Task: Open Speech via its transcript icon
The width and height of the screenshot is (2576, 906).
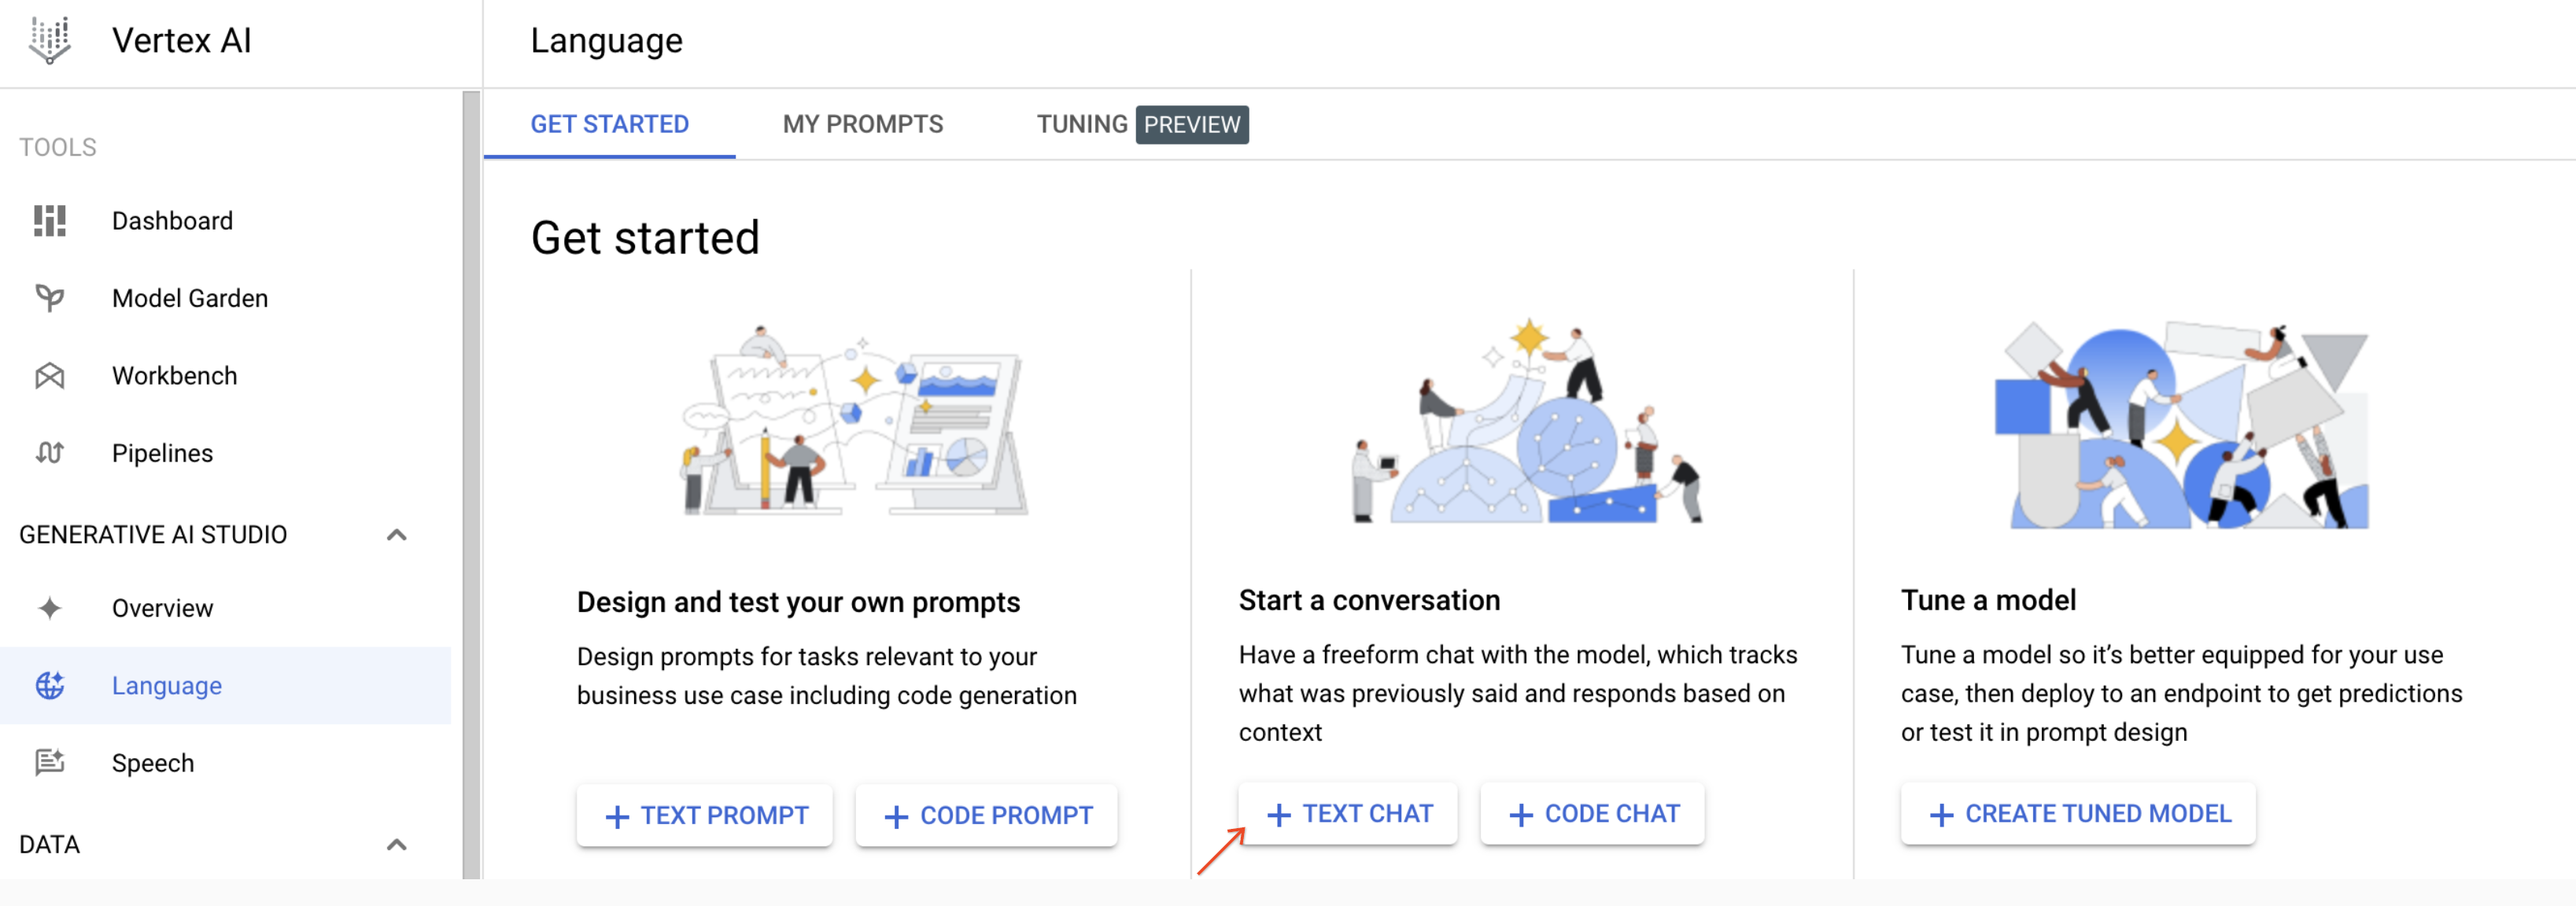Action: (49, 763)
